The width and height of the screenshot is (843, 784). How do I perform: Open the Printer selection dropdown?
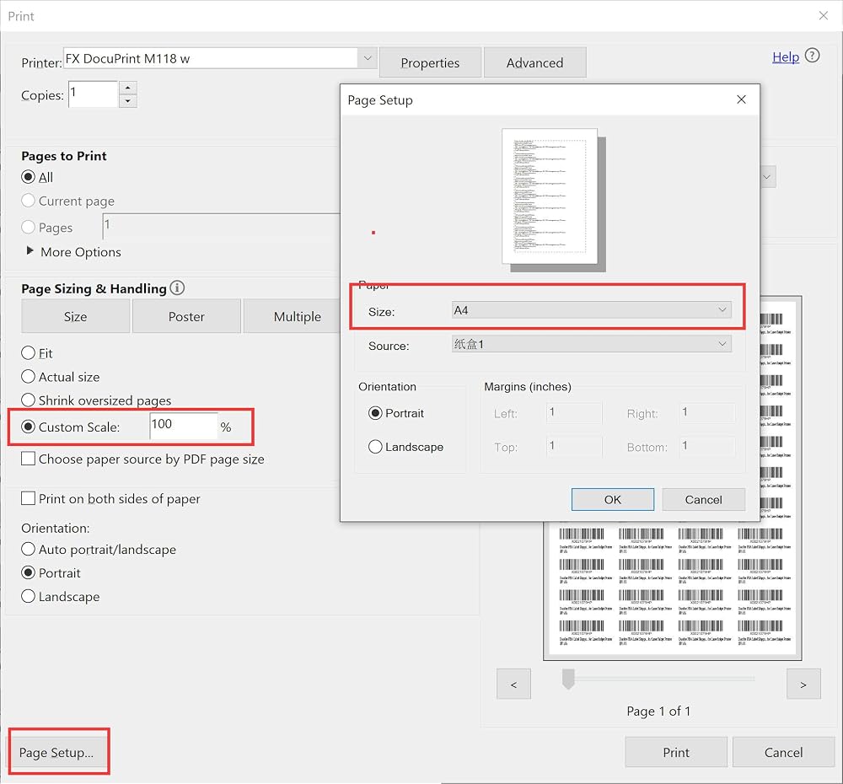point(368,58)
